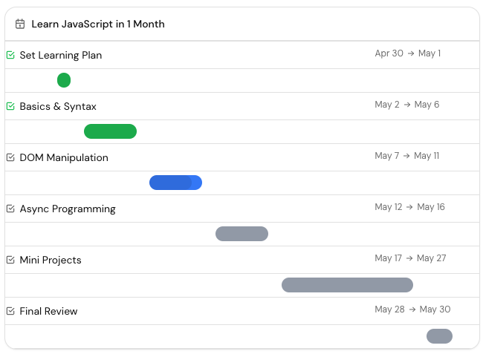Mark Async Programming as complete

click(x=10, y=209)
